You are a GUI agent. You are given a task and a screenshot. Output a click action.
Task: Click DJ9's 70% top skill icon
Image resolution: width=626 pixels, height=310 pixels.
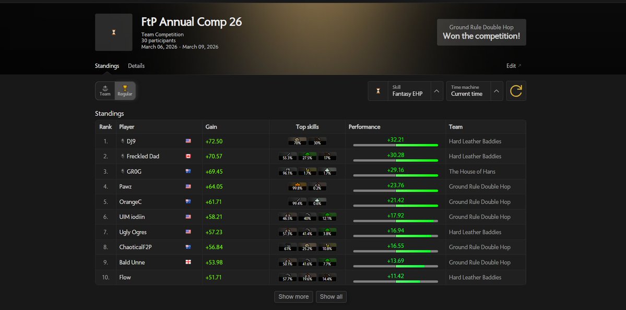pos(298,141)
